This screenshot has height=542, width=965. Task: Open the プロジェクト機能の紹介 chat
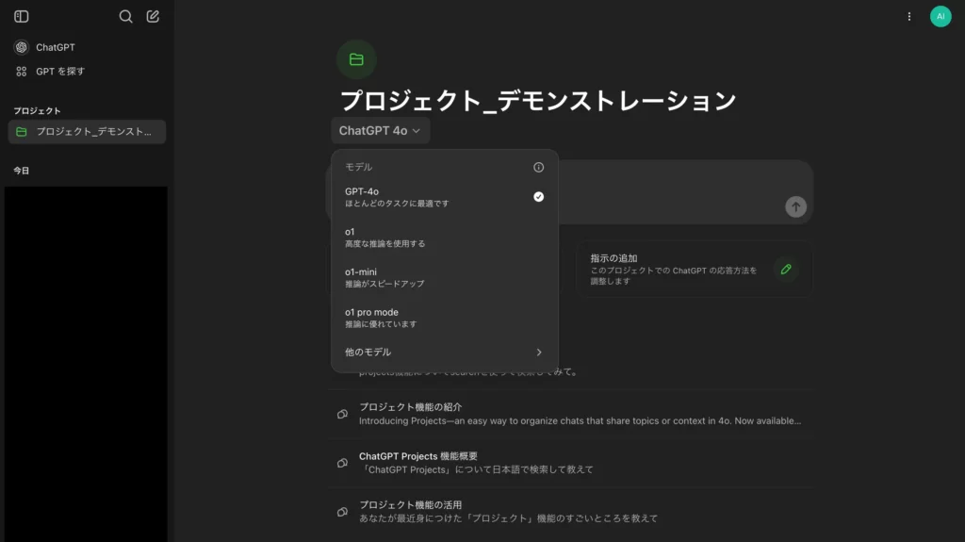(570, 414)
